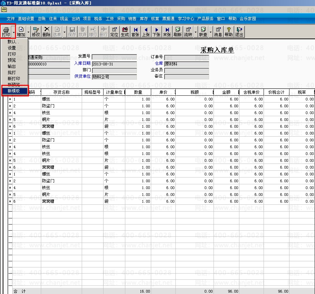Viewport: 315px width, 294px height.
Task: Go to first record with 首张
Action: tap(136, 32)
